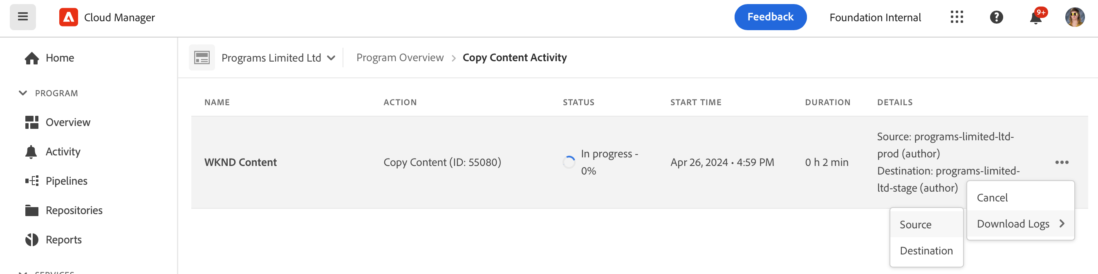
Task: Go to Program Overview breadcrumb
Action: 399,57
